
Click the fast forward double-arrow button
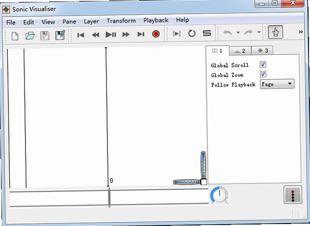coord(126,34)
